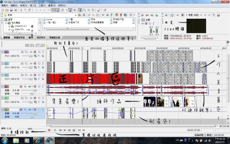230x144 pixels.
Task: Select the Selection edit tool
Action: click(89, 10)
